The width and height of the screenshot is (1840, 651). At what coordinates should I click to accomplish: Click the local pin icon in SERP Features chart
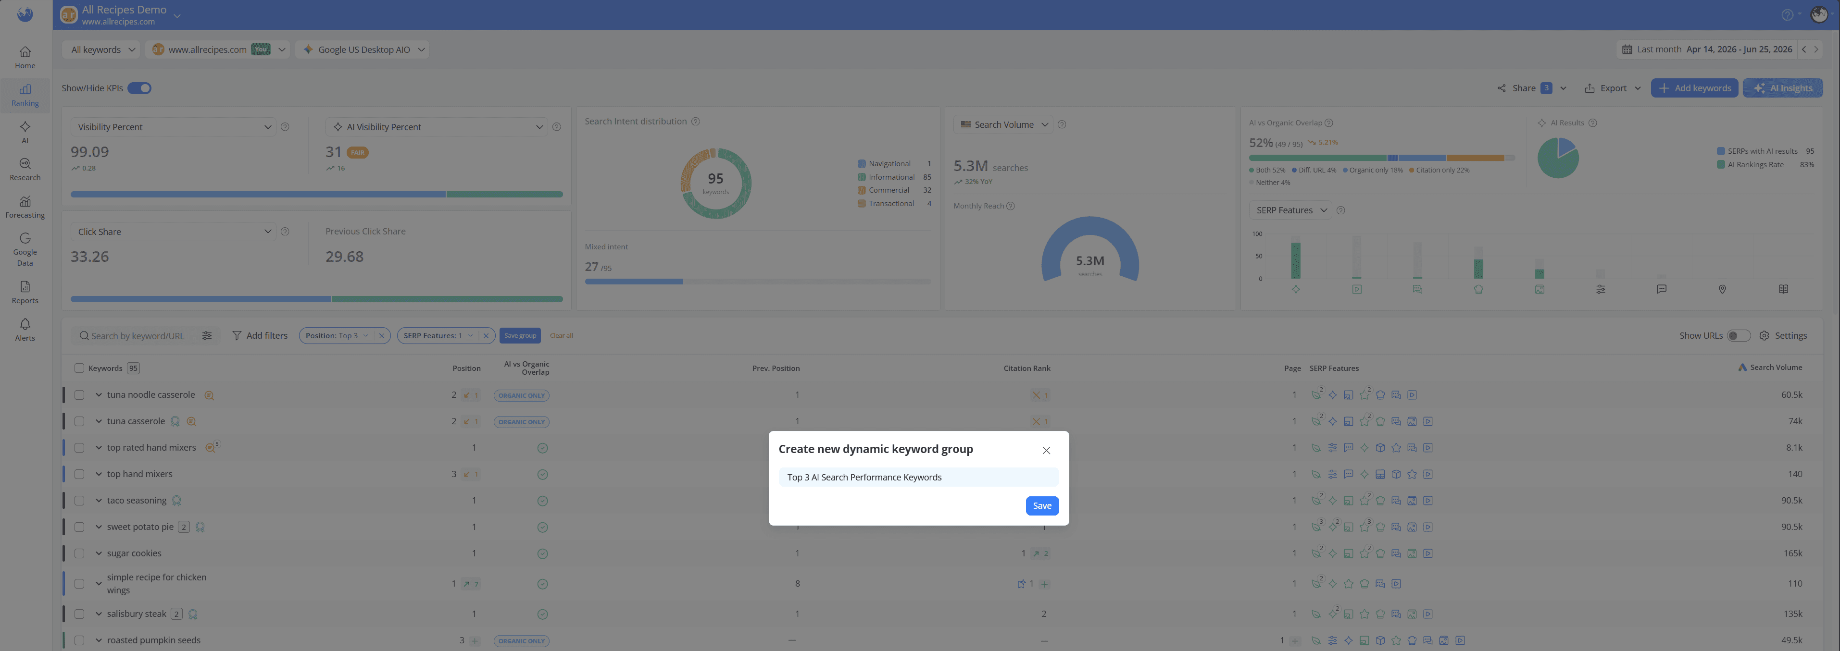coord(1722,289)
